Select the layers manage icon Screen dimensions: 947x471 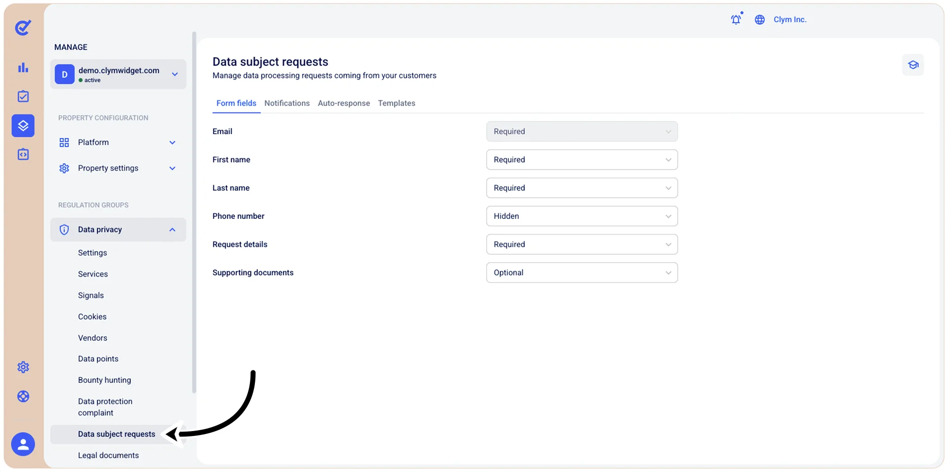tap(23, 126)
